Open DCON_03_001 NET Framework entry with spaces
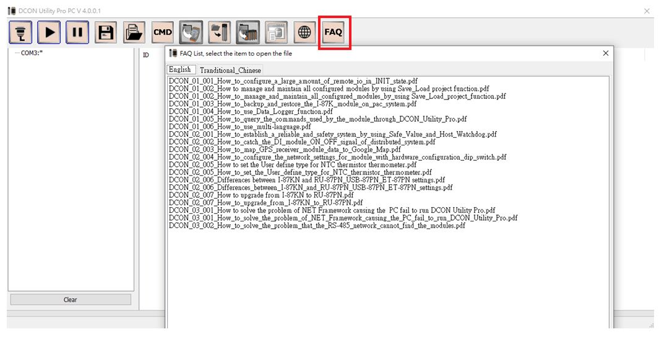This screenshot has width=659, height=337. [x=332, y=210]
